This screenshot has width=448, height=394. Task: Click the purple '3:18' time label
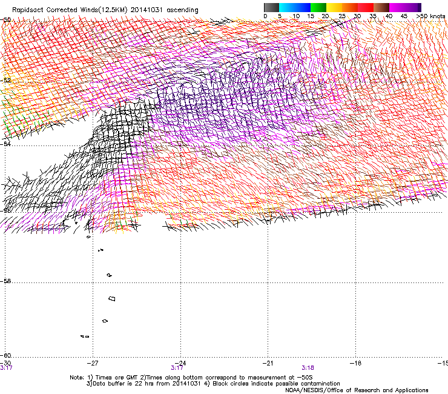click(308, 368)
